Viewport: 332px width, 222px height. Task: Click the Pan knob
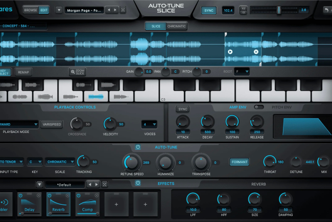166,72
